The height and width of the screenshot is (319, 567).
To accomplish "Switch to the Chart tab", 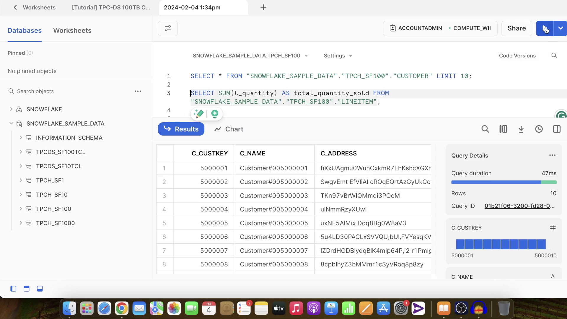I will click(x=229, y=129).
